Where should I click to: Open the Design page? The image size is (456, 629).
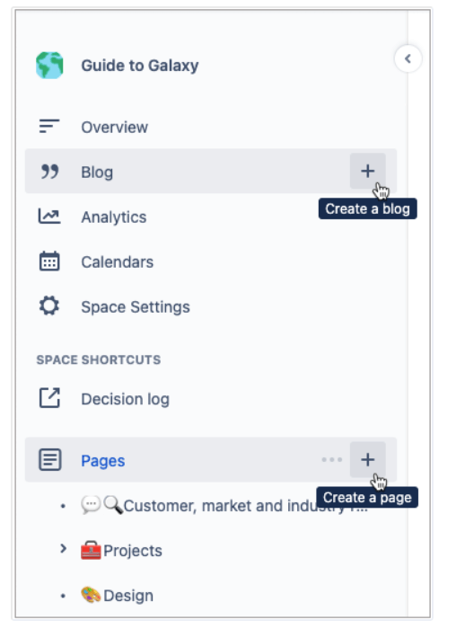(x=117, y=595)
